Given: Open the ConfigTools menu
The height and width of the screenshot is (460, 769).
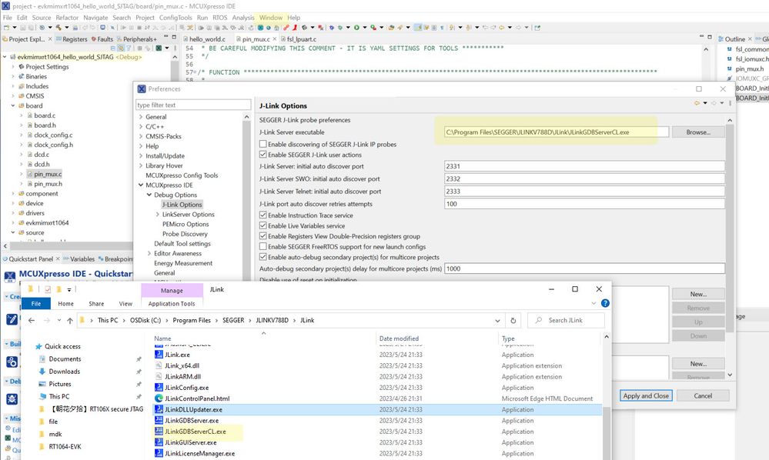Looking at the screenshot, I should point(175,18).
